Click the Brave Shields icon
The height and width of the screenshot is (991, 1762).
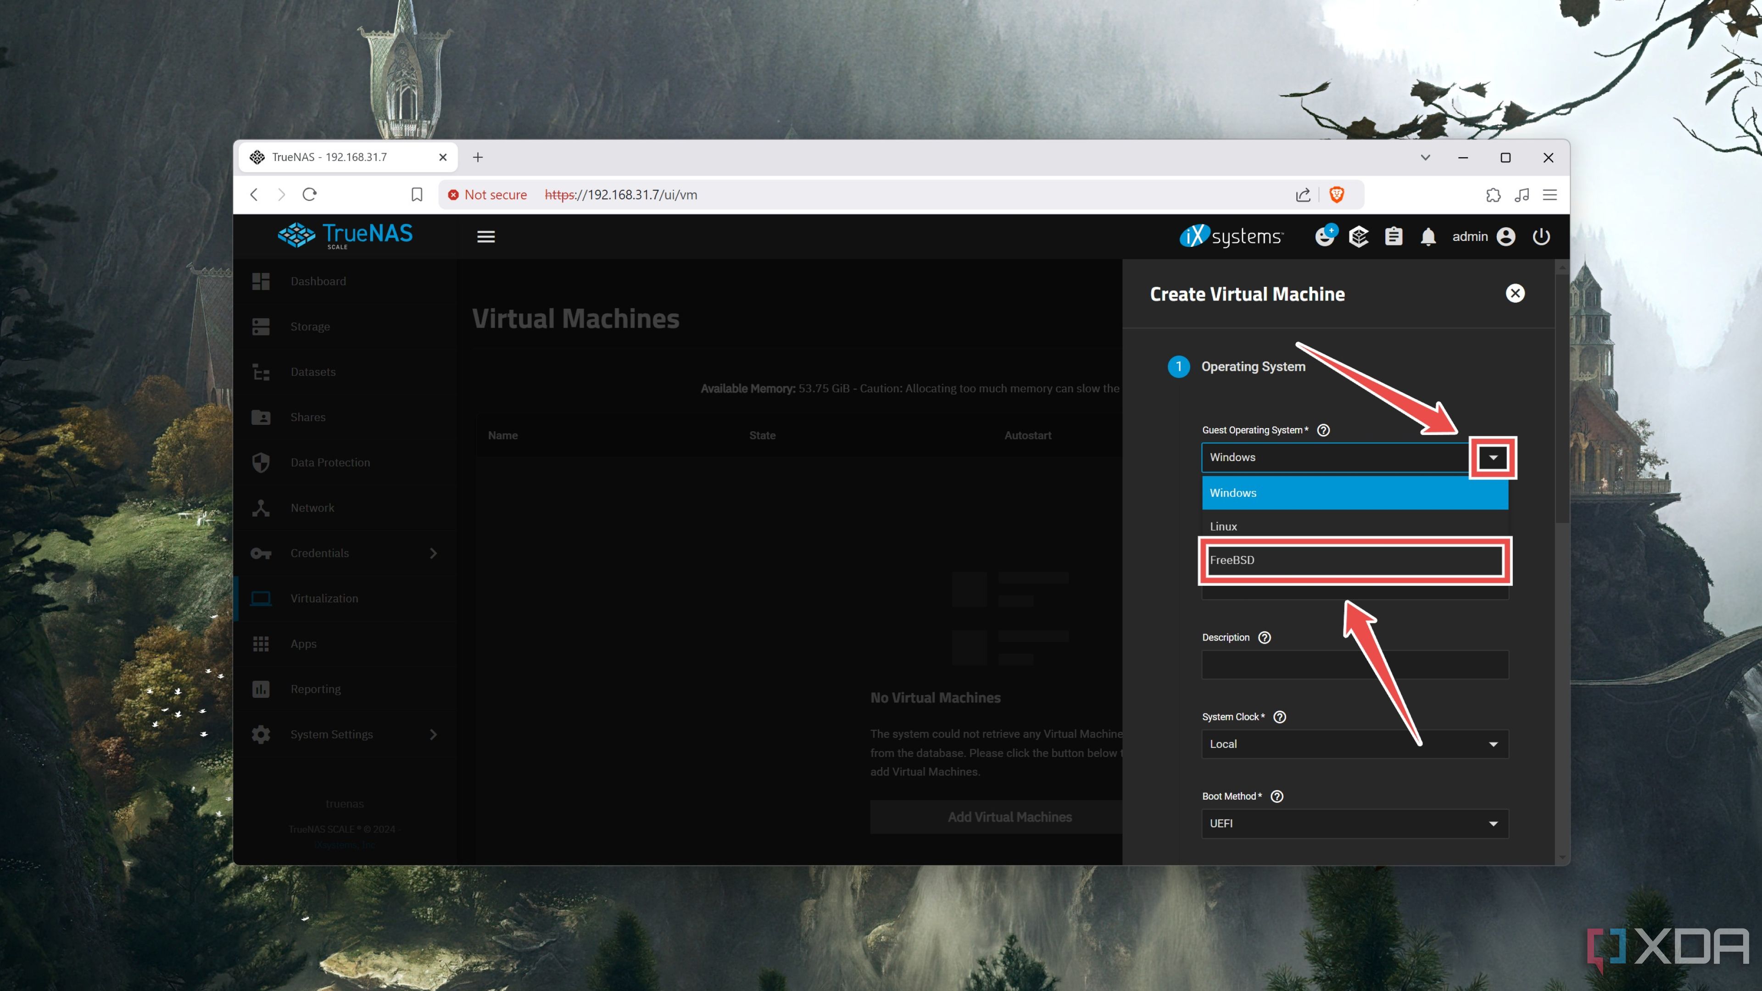coord(1337,195)
